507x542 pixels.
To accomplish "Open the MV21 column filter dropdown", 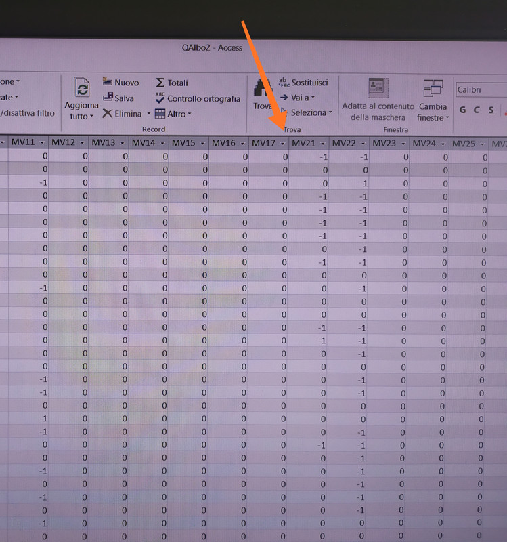I will point(323,144).
